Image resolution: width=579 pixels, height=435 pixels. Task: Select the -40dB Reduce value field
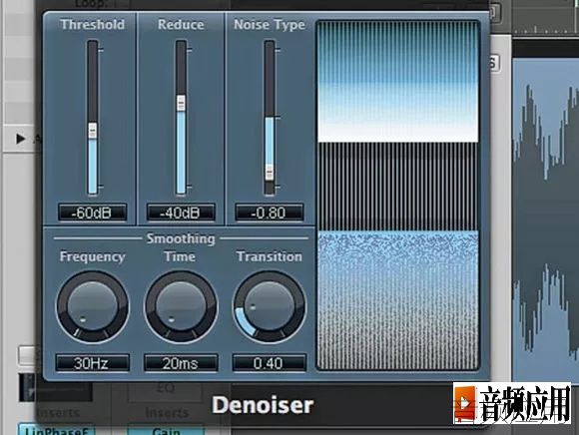click(x=181, y=213)
